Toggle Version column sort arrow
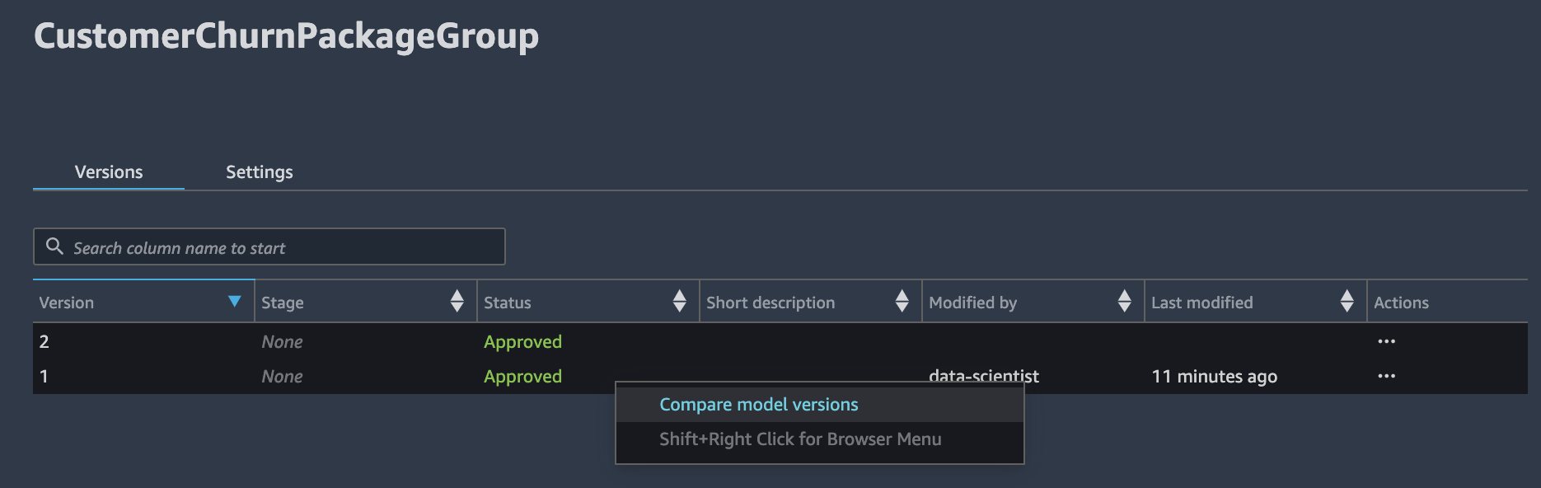 (235, 302)
